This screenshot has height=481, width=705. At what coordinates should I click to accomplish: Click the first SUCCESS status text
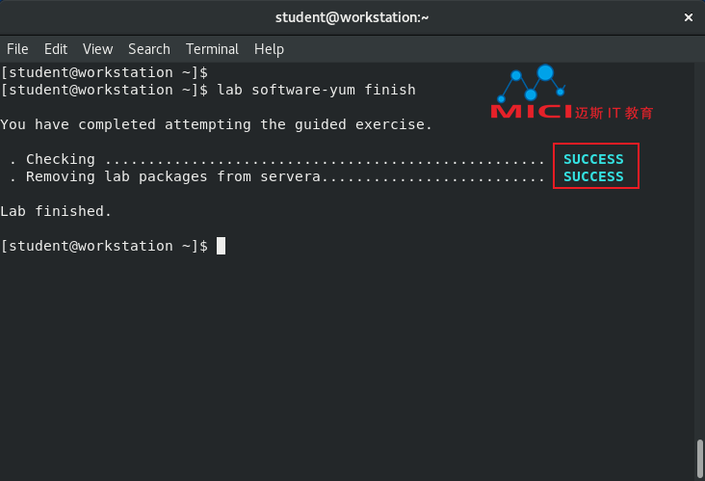point(593,159)
